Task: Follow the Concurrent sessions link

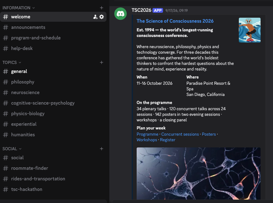Action: (180, 134)
